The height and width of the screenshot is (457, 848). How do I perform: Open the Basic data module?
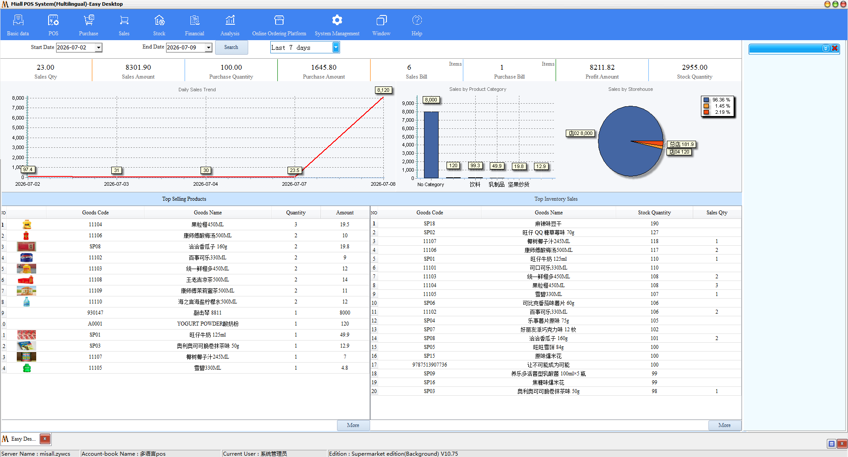(18, 25)
